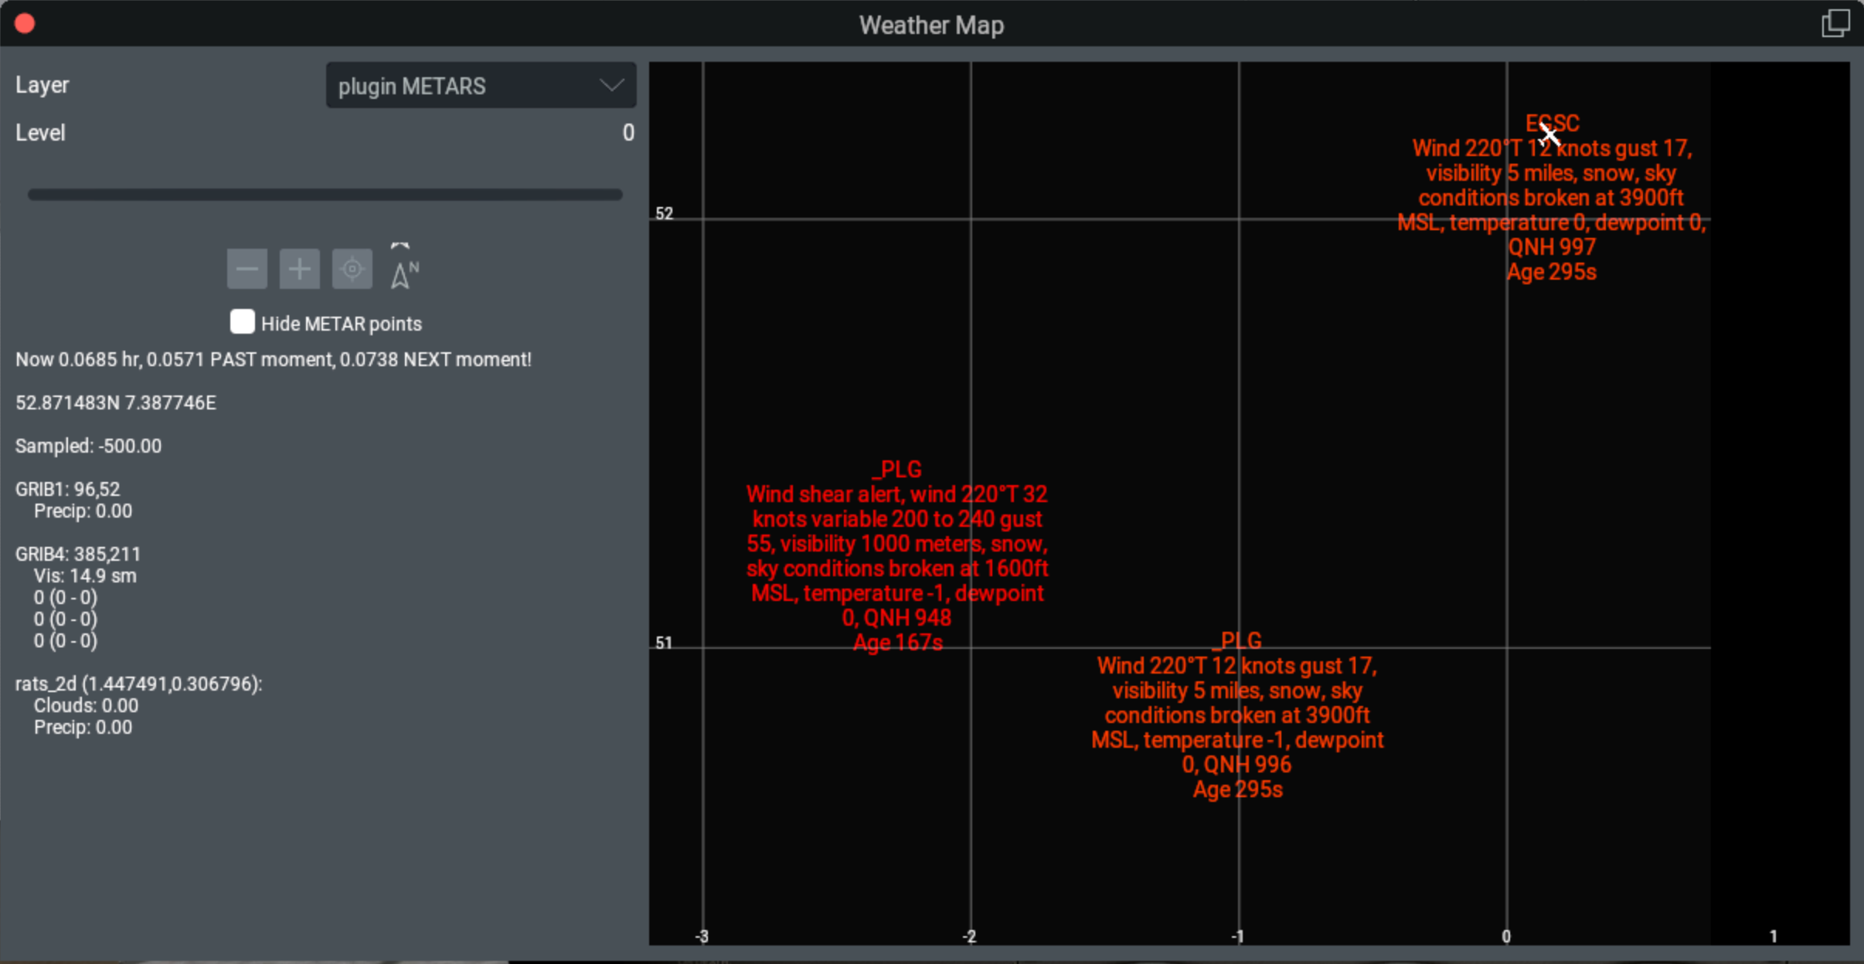Screen dimensions: 1864x964
Task: Close the Weather Map window with red button
Action: click(x=25, y=24)
